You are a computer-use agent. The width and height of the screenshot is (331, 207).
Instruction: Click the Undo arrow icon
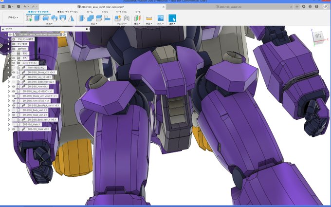pyautogui.click(x=25, y=7)
